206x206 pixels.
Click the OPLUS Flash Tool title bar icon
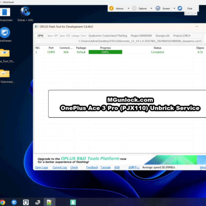pos(36,26)
